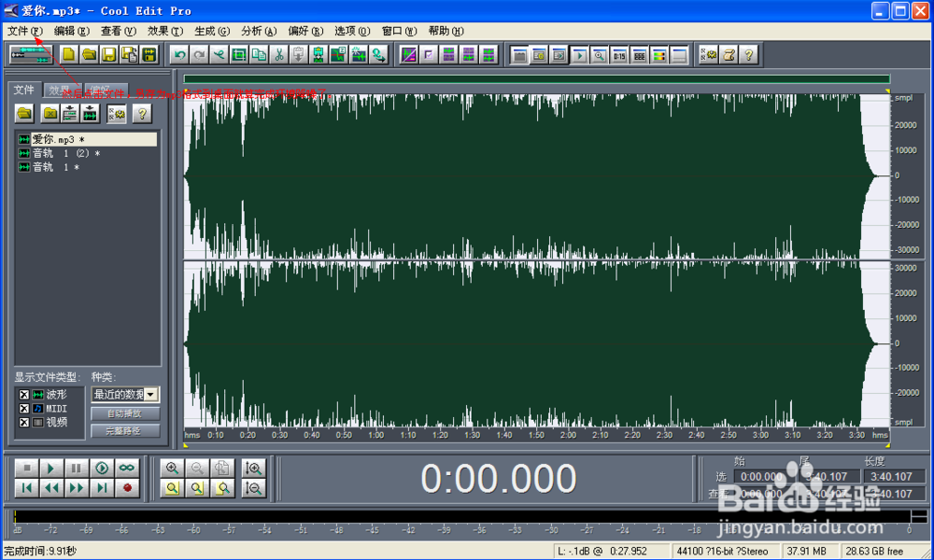Click the 1:50 mark on the time ruler
Image resolution: width=934 pixels, height=560 pixels.
click(536, 435)
